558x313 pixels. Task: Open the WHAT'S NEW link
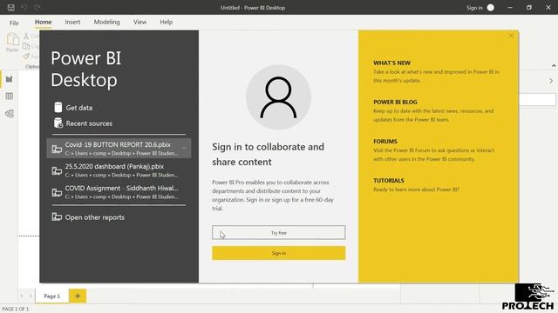[x=391, y=63]
